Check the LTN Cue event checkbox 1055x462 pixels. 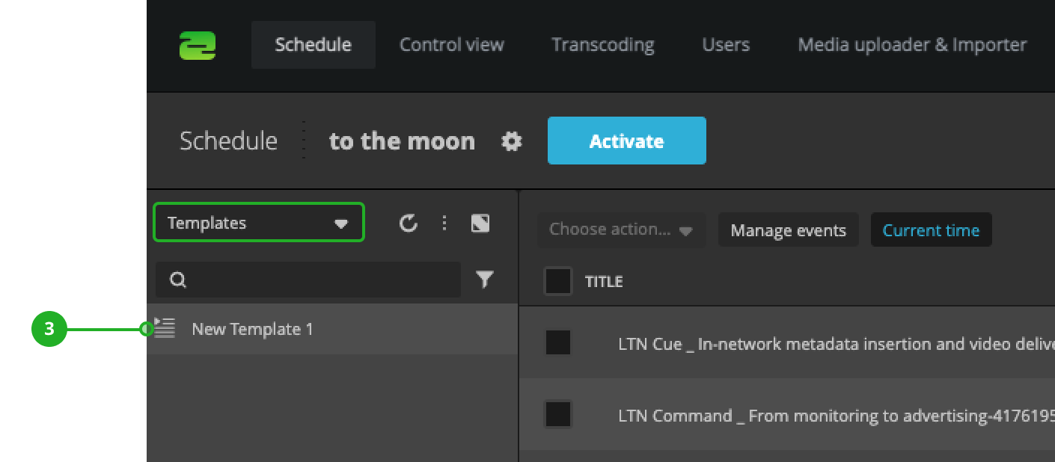click(558, 343)
